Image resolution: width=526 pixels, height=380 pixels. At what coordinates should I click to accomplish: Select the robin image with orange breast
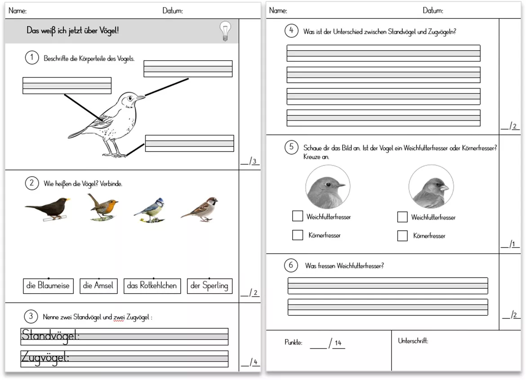[x=103, y=207]
